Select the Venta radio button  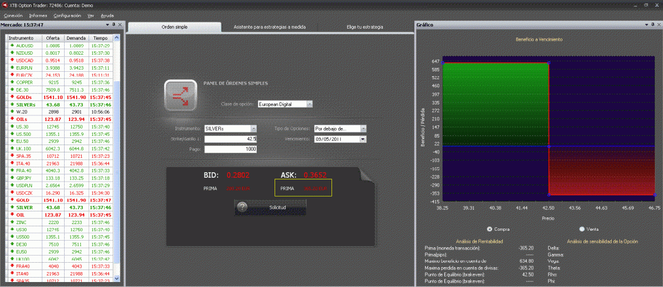pyautogui.click(x=582, y=228)
